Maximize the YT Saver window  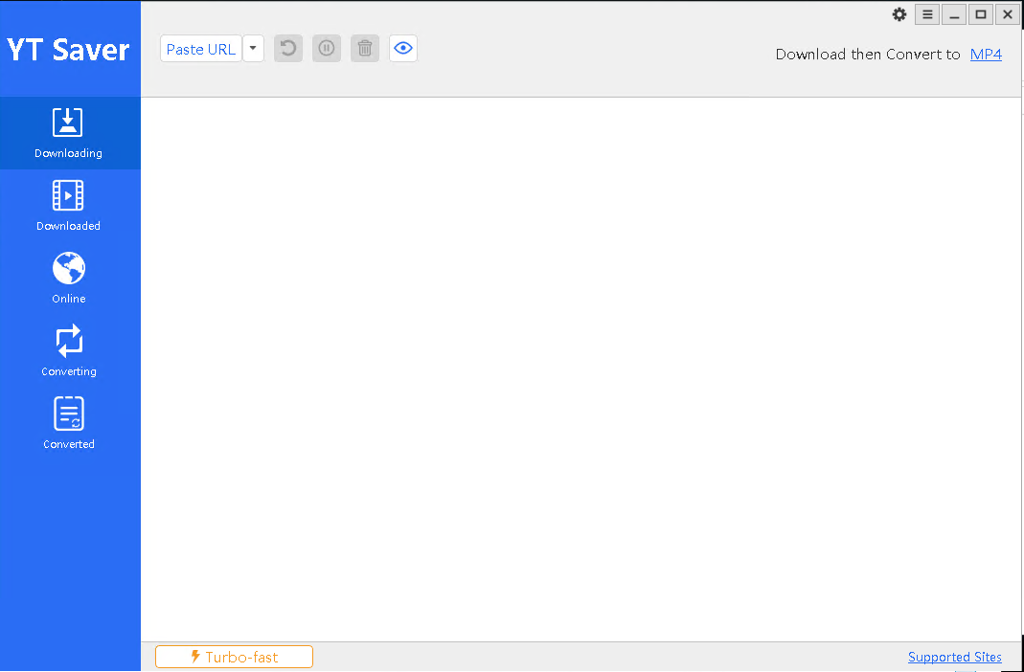point(981,14)
